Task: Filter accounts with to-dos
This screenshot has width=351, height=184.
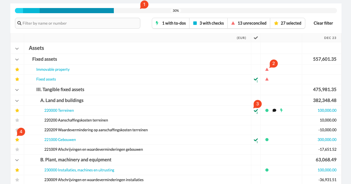Action: (170, 23)
